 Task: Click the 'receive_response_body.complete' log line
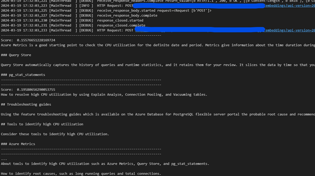(x=79, y=16)
